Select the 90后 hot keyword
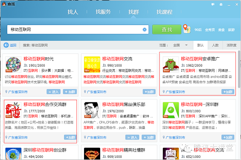The image size is (241, 160). [x=198, y=30]
